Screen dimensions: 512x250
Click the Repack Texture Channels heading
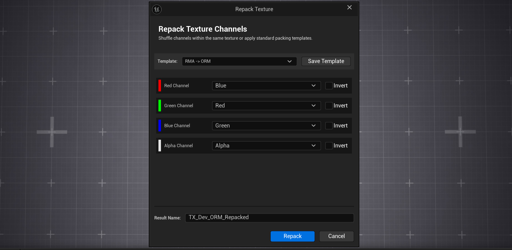(202, 29)
